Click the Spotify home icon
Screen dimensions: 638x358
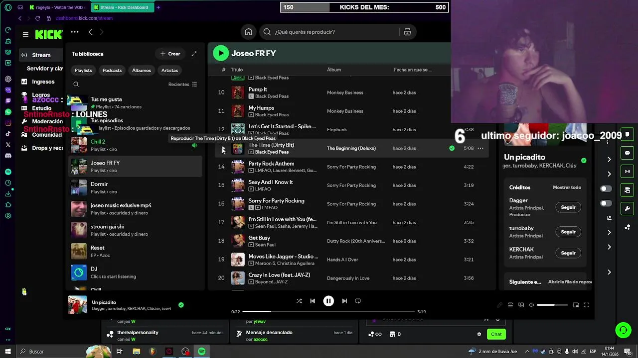click(x=248, y=32)
